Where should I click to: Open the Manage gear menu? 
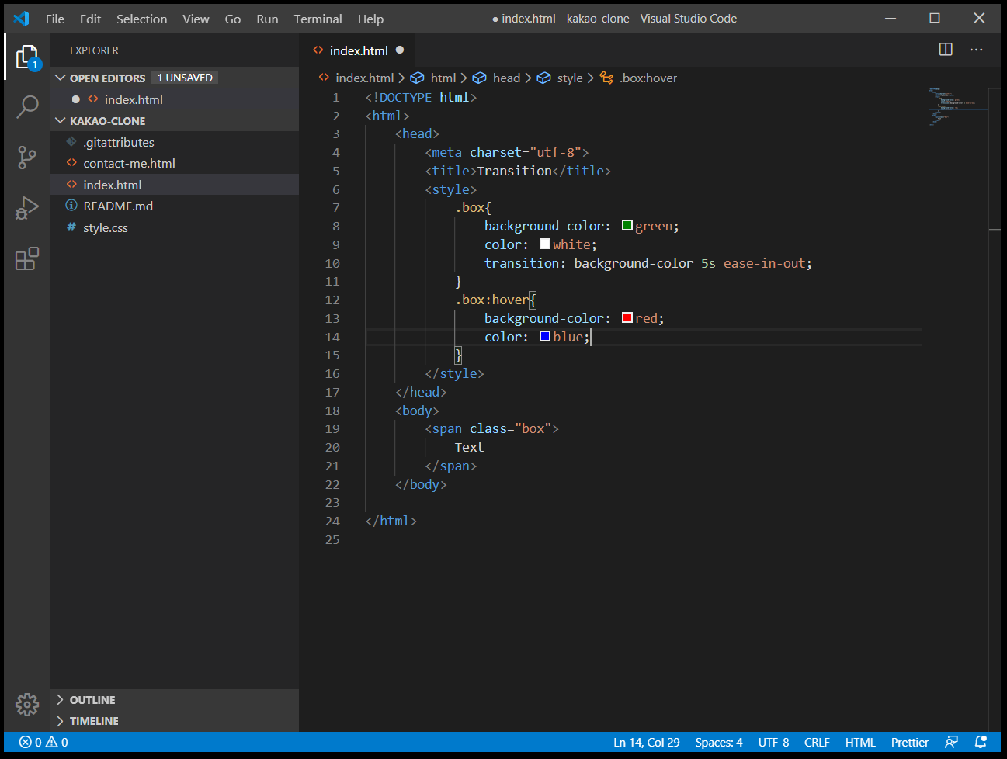pos(27,705)
